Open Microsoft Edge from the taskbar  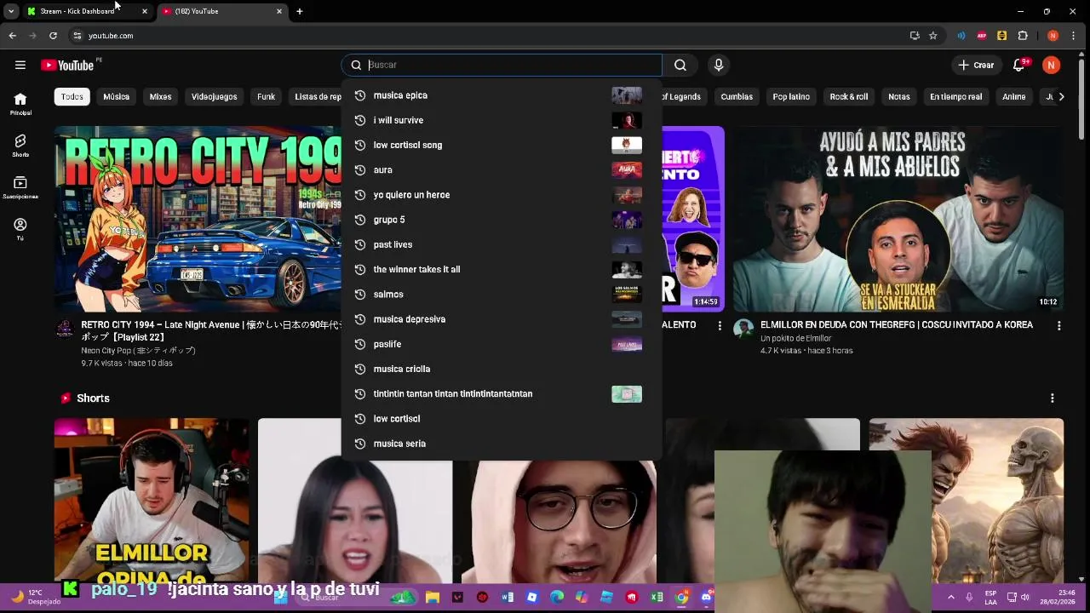tap(557, 598)
